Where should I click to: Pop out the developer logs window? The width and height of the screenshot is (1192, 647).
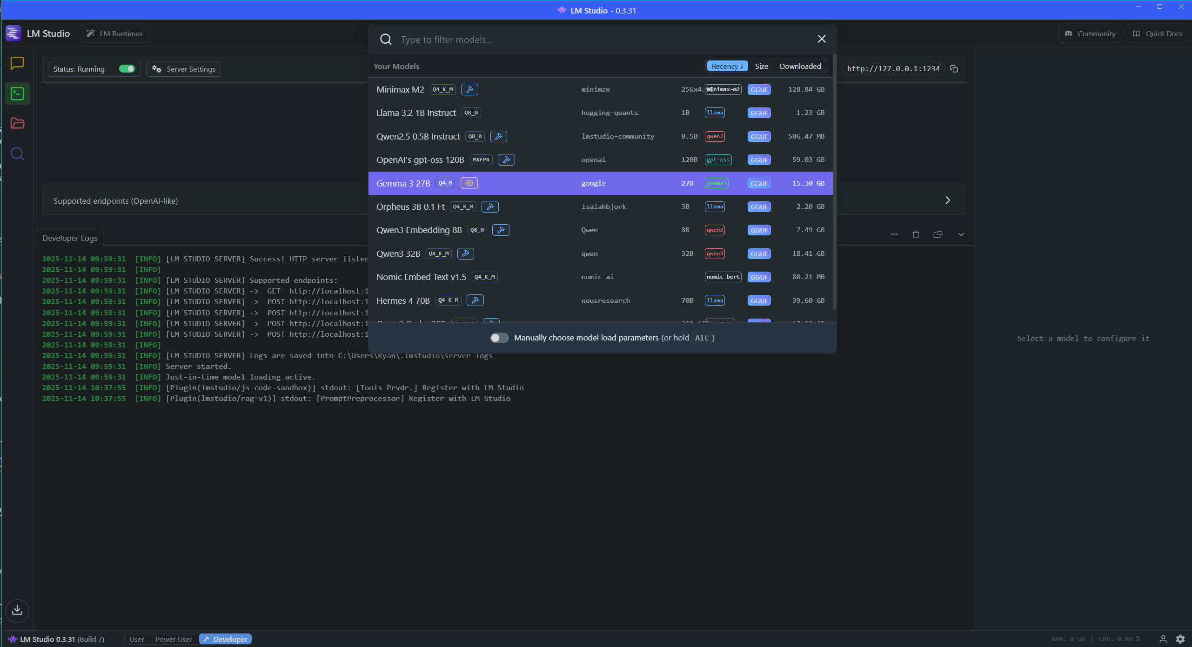click(x=938, y=234)
